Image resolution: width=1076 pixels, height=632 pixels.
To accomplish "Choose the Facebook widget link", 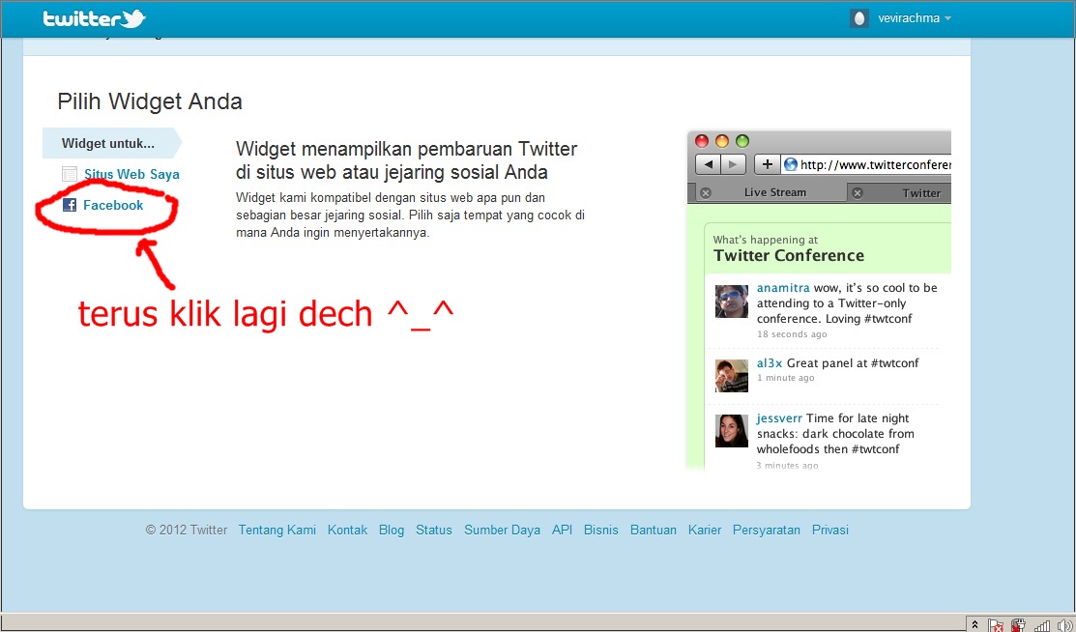I will click(113, 205).
